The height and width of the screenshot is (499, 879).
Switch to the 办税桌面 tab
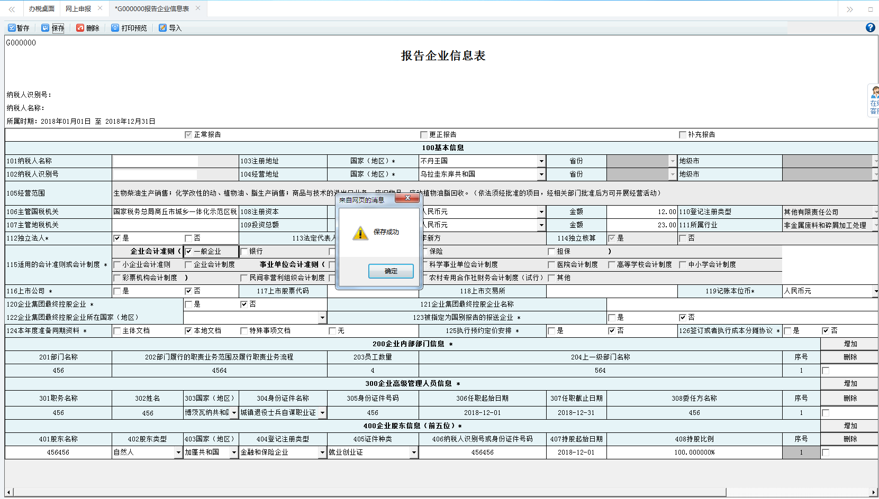tap(42, 8)
